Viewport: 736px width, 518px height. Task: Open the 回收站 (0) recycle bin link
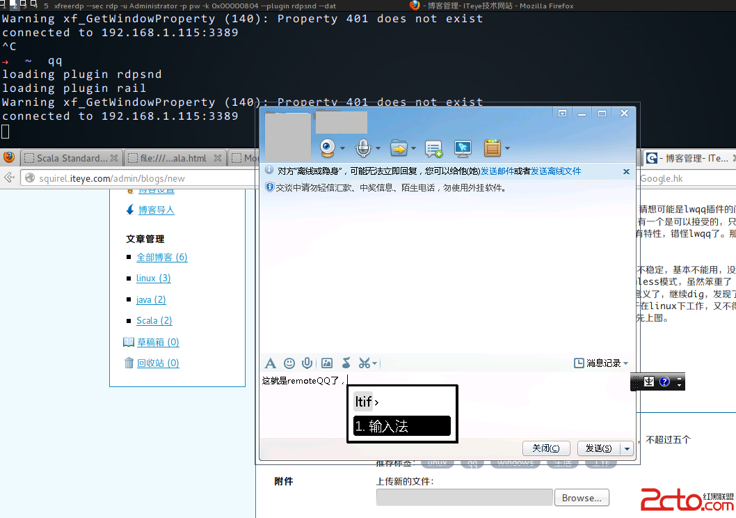coord(158,363)
